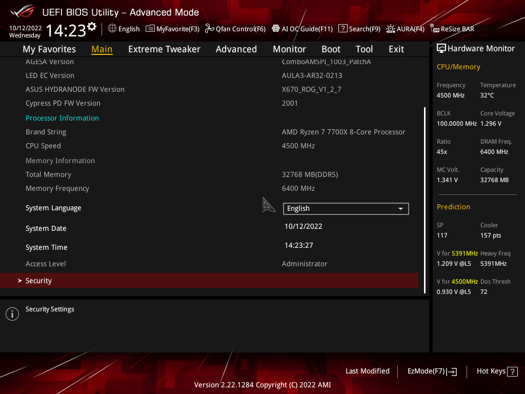
Task: Click Processor Information heading
Action: click(62, 118)
